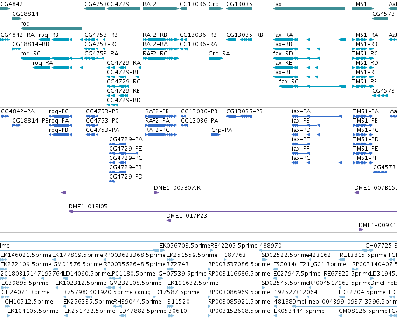Select EST label LD17587.5prime
The height and width of the screenshot is (318, 397).
click(176, 292)
